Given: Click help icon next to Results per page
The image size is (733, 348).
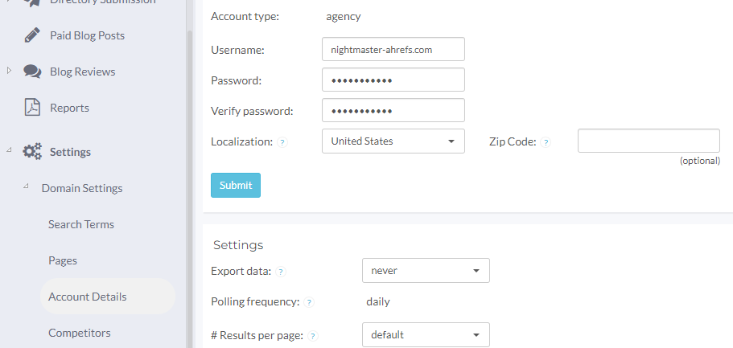Looking at the screenshot, I should point(313,336).
